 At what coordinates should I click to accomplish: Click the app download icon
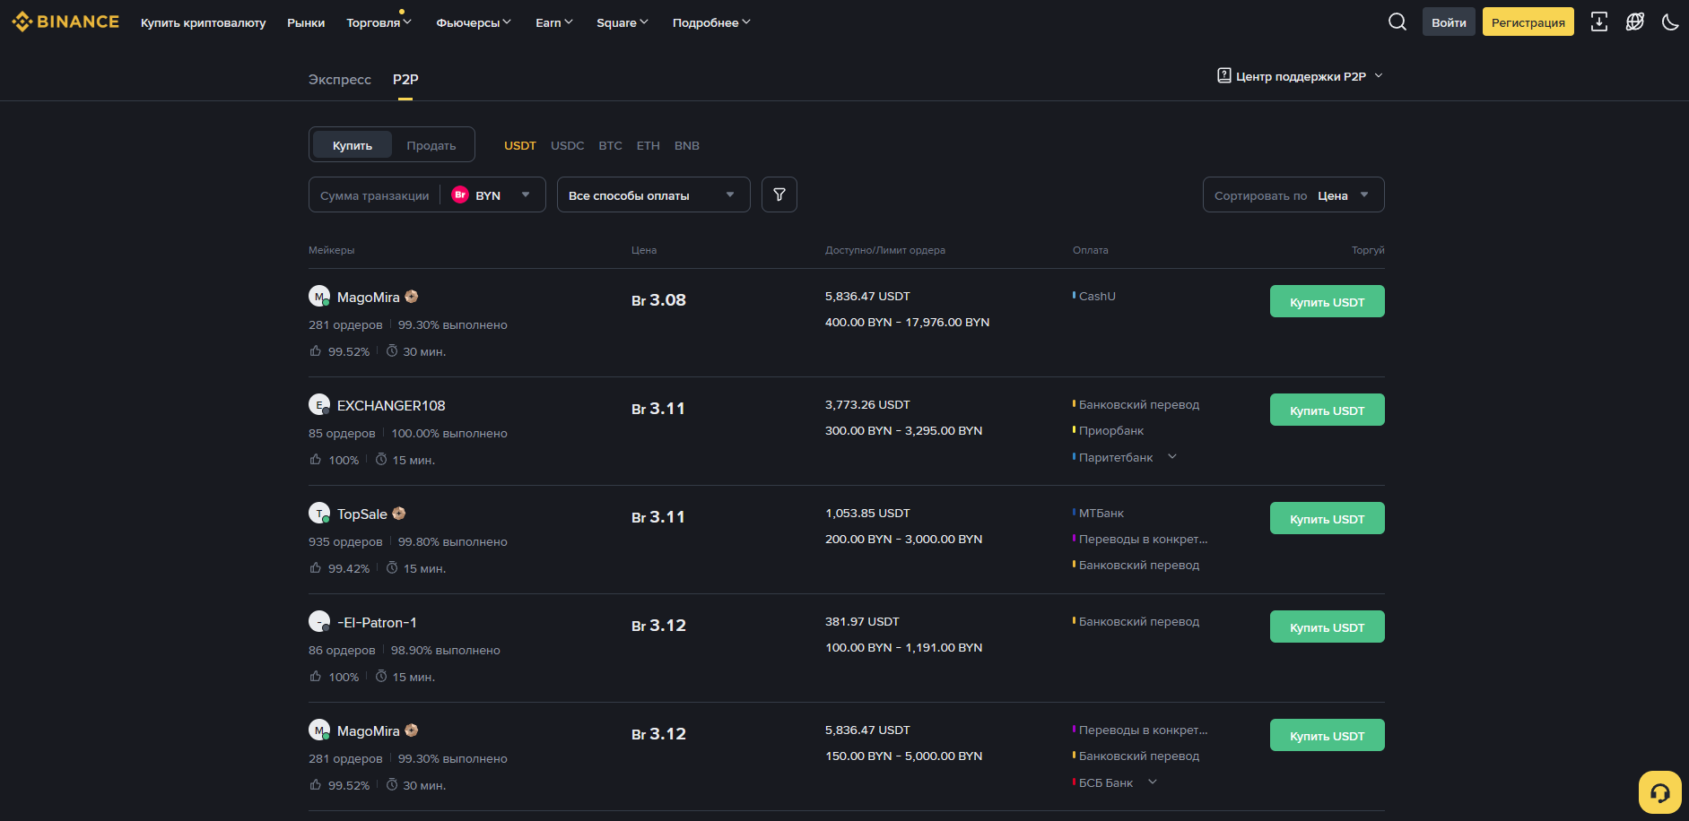click(1598, 22)
